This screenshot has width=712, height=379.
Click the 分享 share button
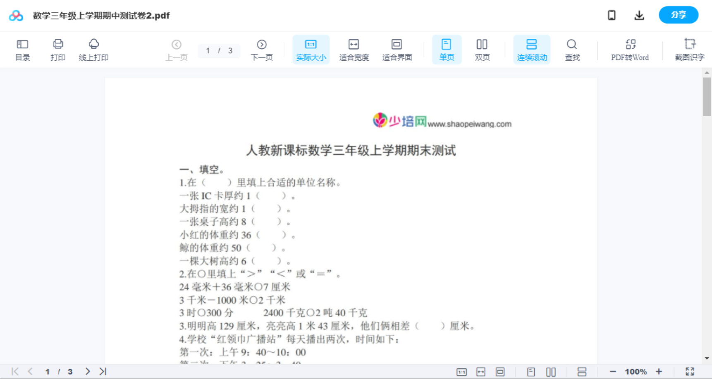678,15
